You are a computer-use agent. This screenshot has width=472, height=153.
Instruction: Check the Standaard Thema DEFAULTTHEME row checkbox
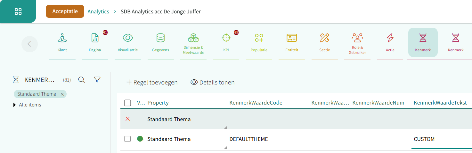pyautogui.click(x=127, y=139)
